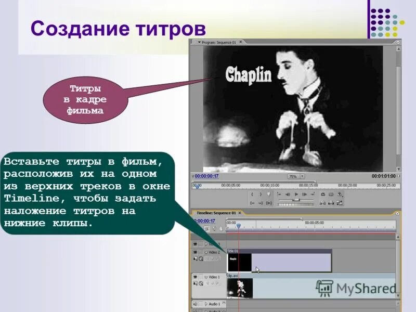Click the Go To In Point icon
This screenshot has width=416, height=312.
pos(279,193)
